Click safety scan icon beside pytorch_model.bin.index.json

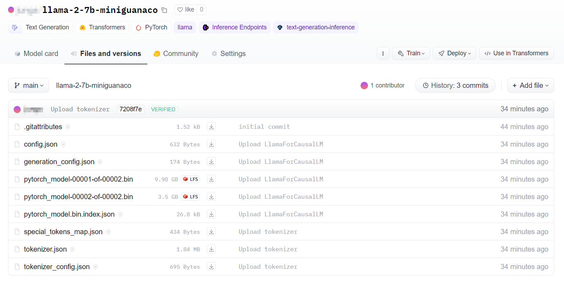point(120,215)
